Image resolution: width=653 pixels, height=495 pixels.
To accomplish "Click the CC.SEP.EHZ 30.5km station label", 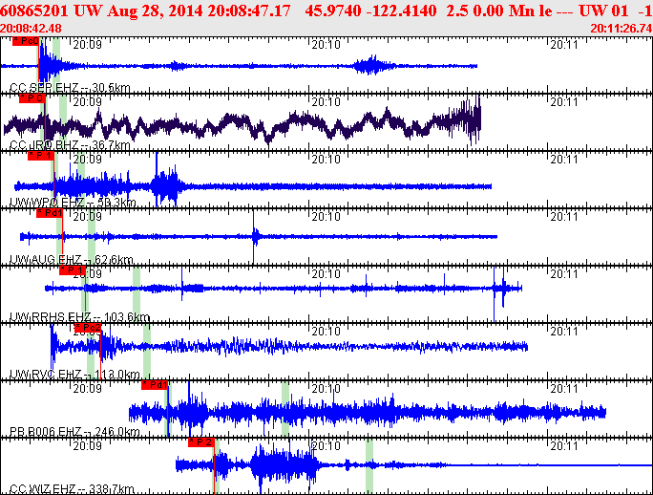I will coord(70,88).
